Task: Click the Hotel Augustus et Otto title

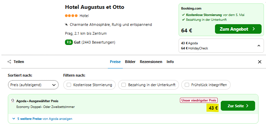Action: 95,7
